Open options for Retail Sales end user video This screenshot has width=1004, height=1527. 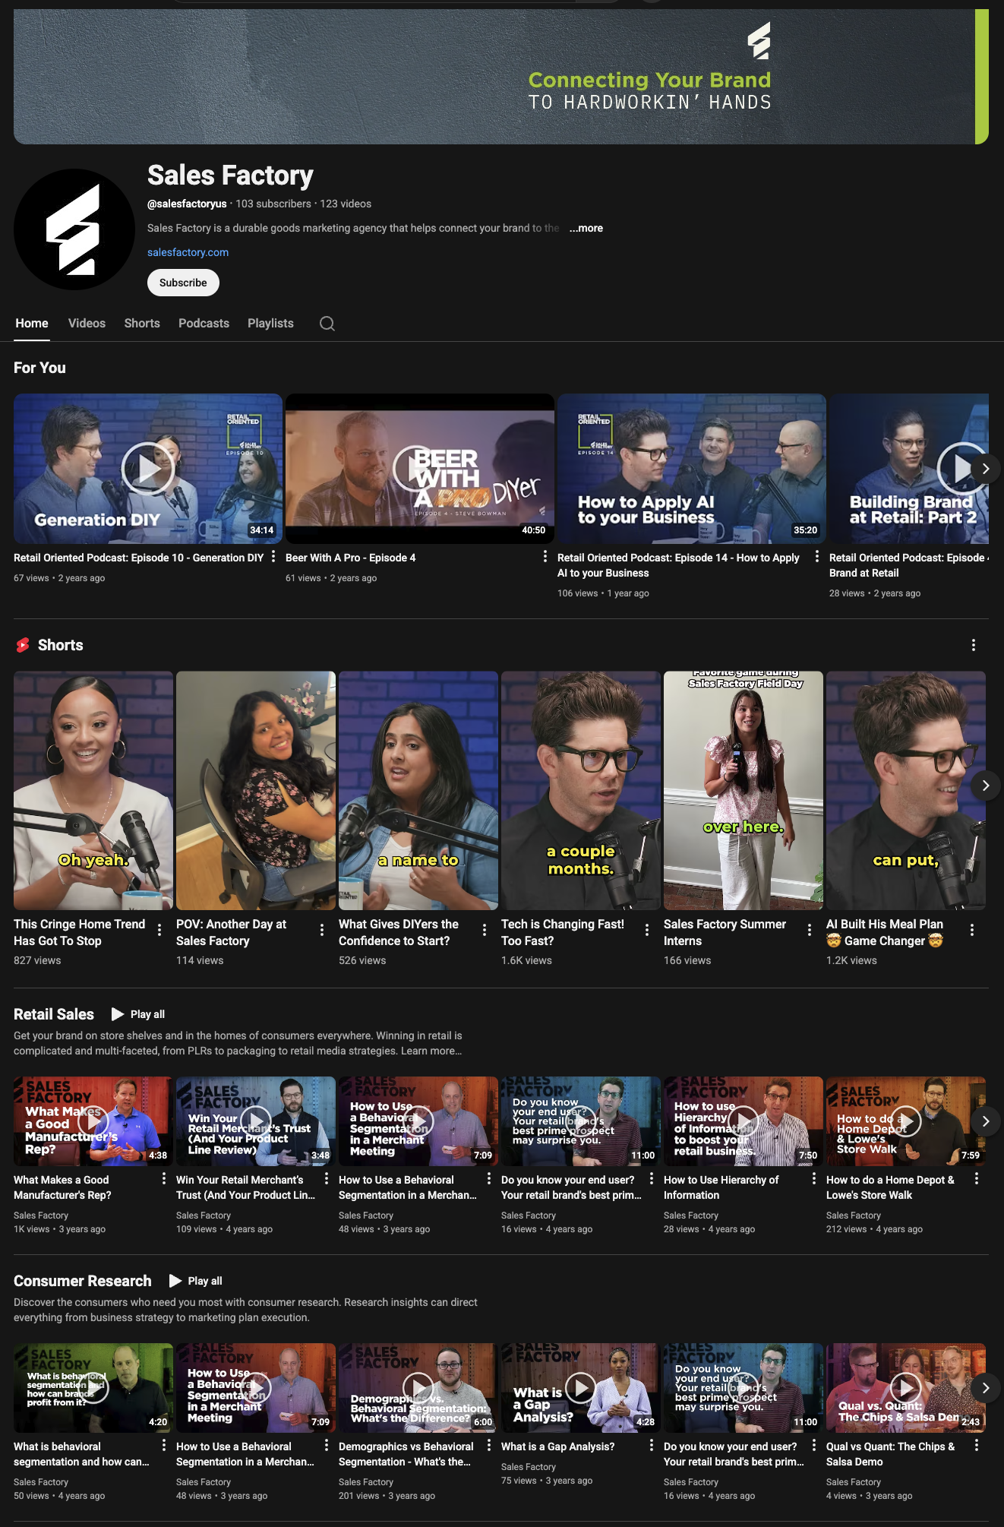pos(652,1179)
